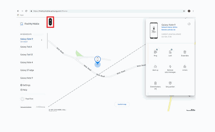Click the Ring phone icon
Image resolution: width=215 pixels, height=132 pixels.
coord(156,52)
